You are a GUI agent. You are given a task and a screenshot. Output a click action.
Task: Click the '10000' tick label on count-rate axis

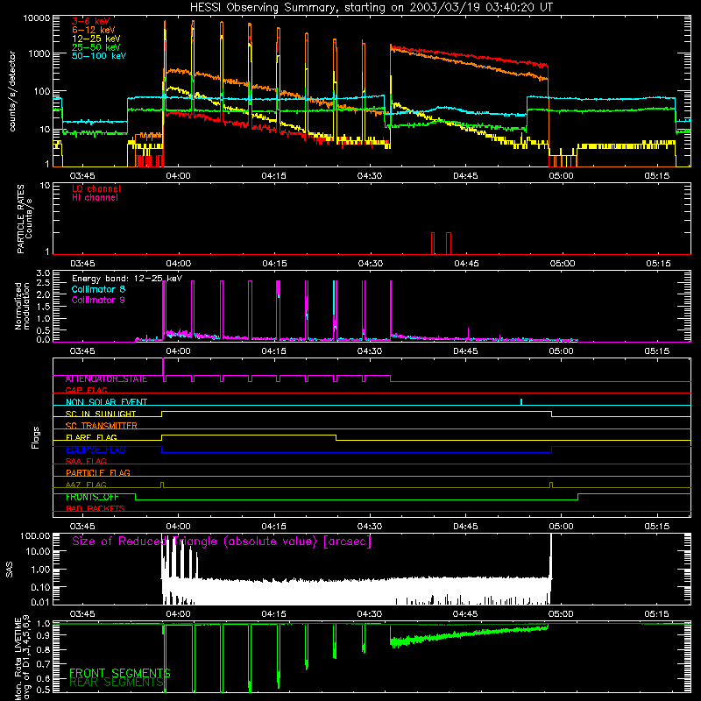(37, 18)
